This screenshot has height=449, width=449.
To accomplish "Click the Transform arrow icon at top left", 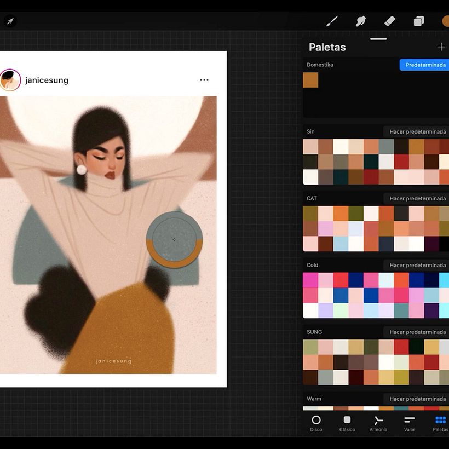I will tap(10, 21).
